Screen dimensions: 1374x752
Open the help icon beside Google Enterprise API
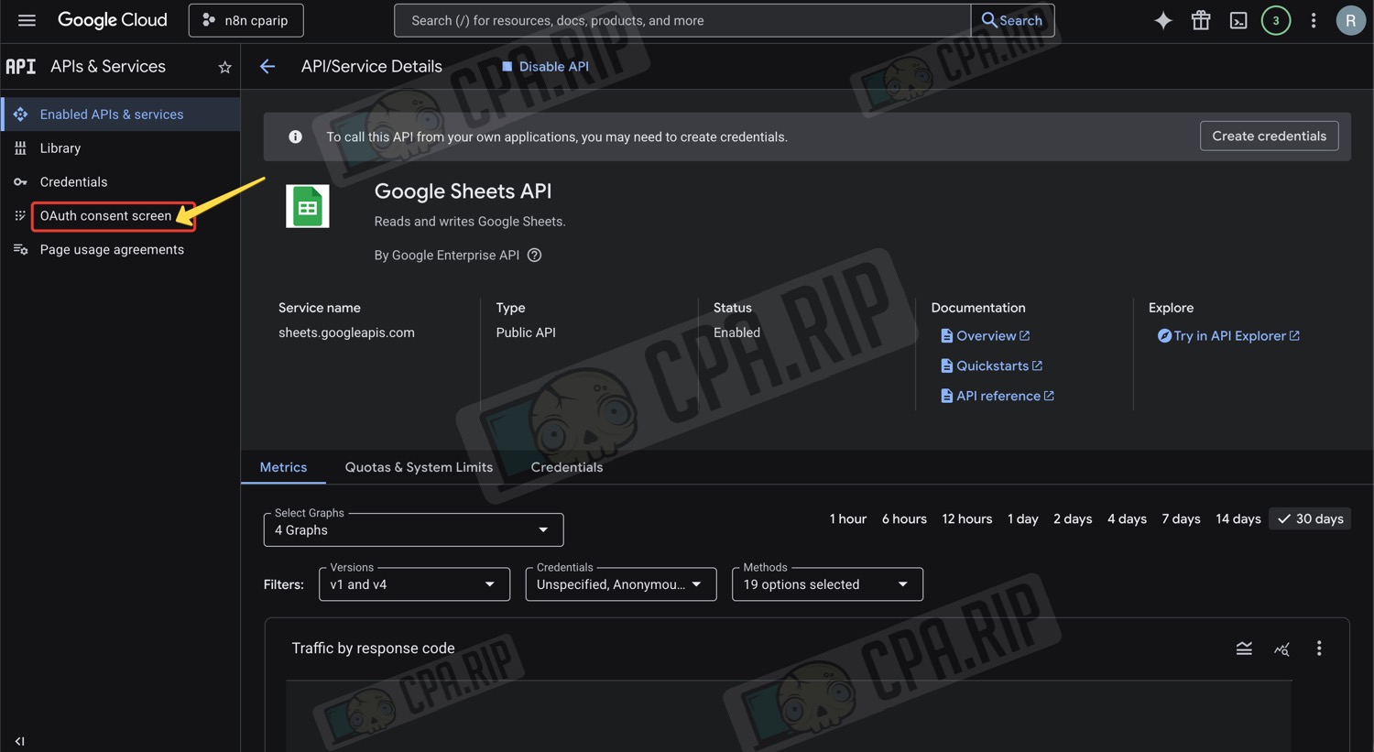[x=535, y=256]
